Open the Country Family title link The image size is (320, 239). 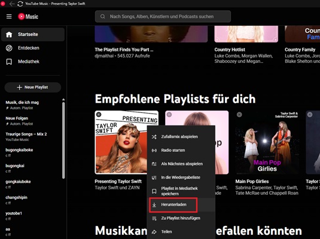[x=300, y=50]
